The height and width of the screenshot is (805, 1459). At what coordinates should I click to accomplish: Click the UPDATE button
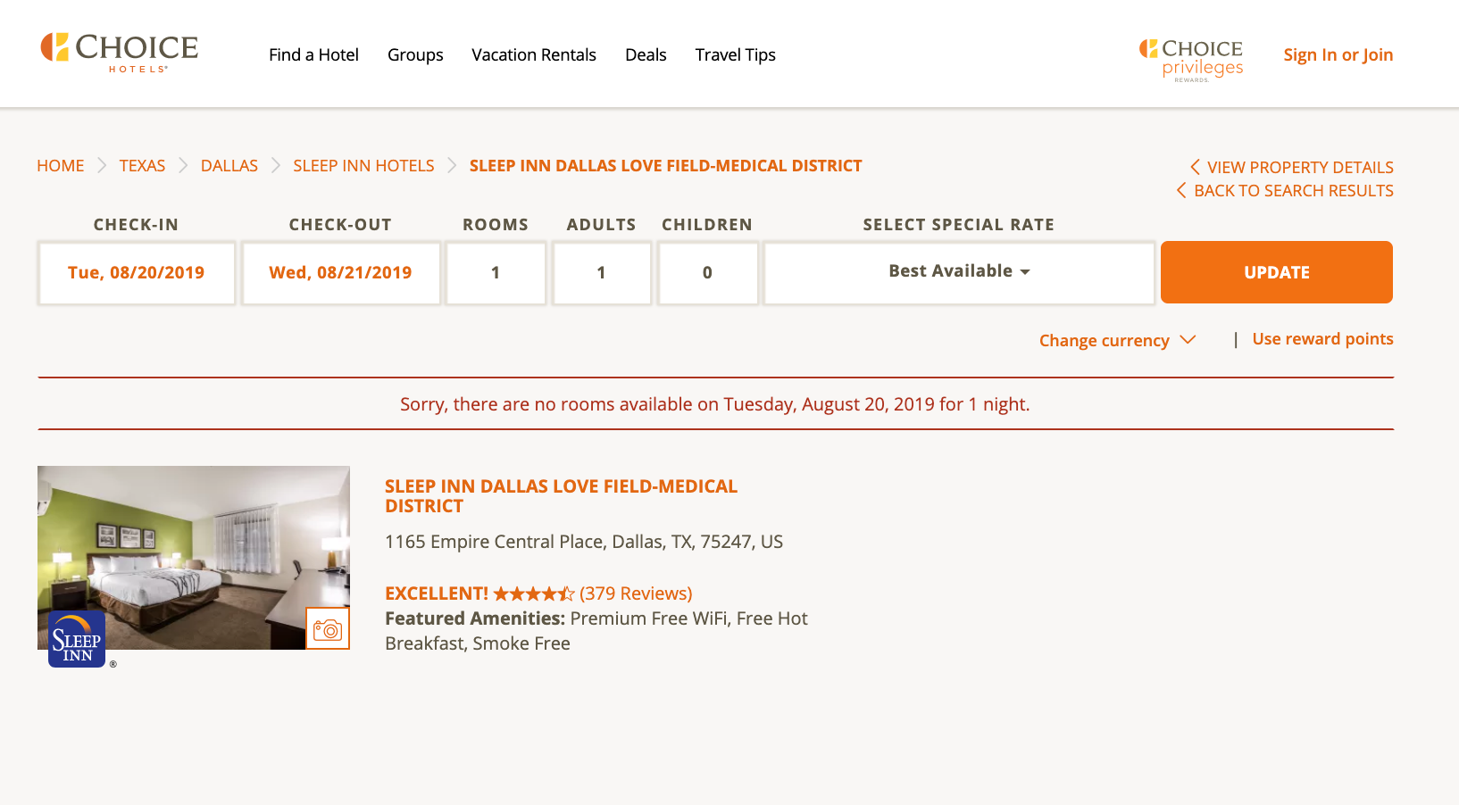click(x=1277, y=272)
